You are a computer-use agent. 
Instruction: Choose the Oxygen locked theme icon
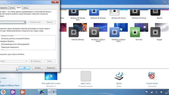pos(159,30)
